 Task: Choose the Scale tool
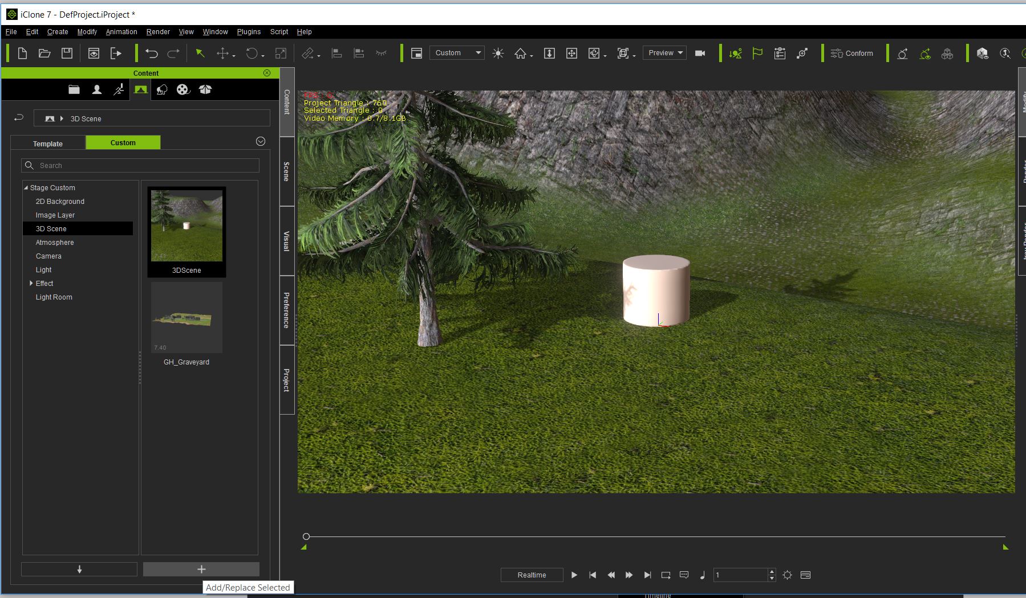tap(281, 54)
